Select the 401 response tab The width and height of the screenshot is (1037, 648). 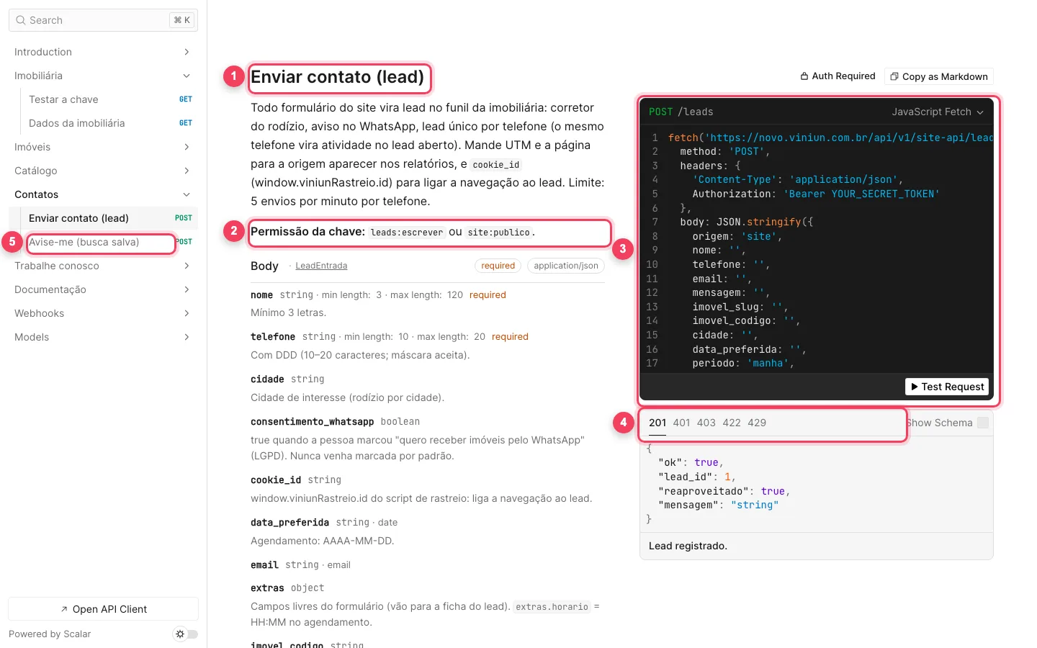[x=681, y=423]
